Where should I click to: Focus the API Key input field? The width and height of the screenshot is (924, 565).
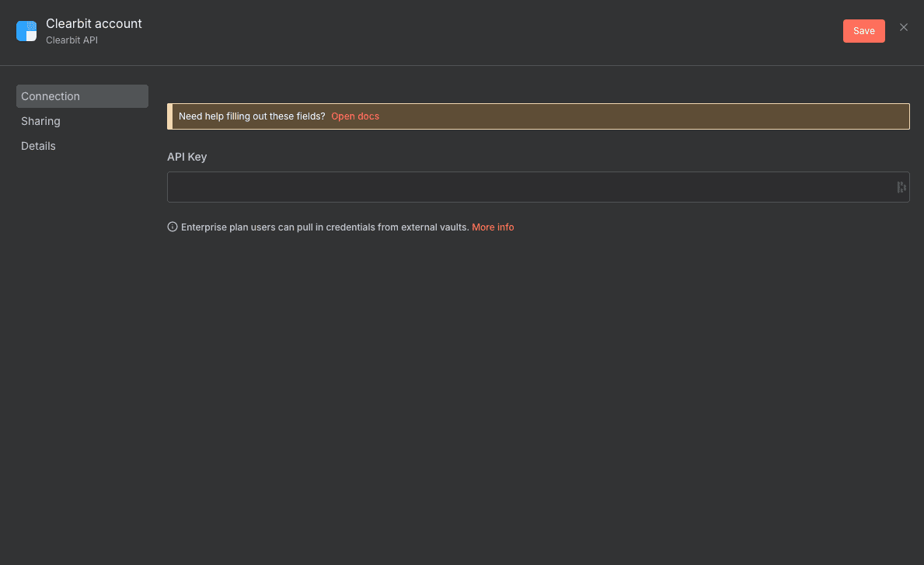(528, 187)
